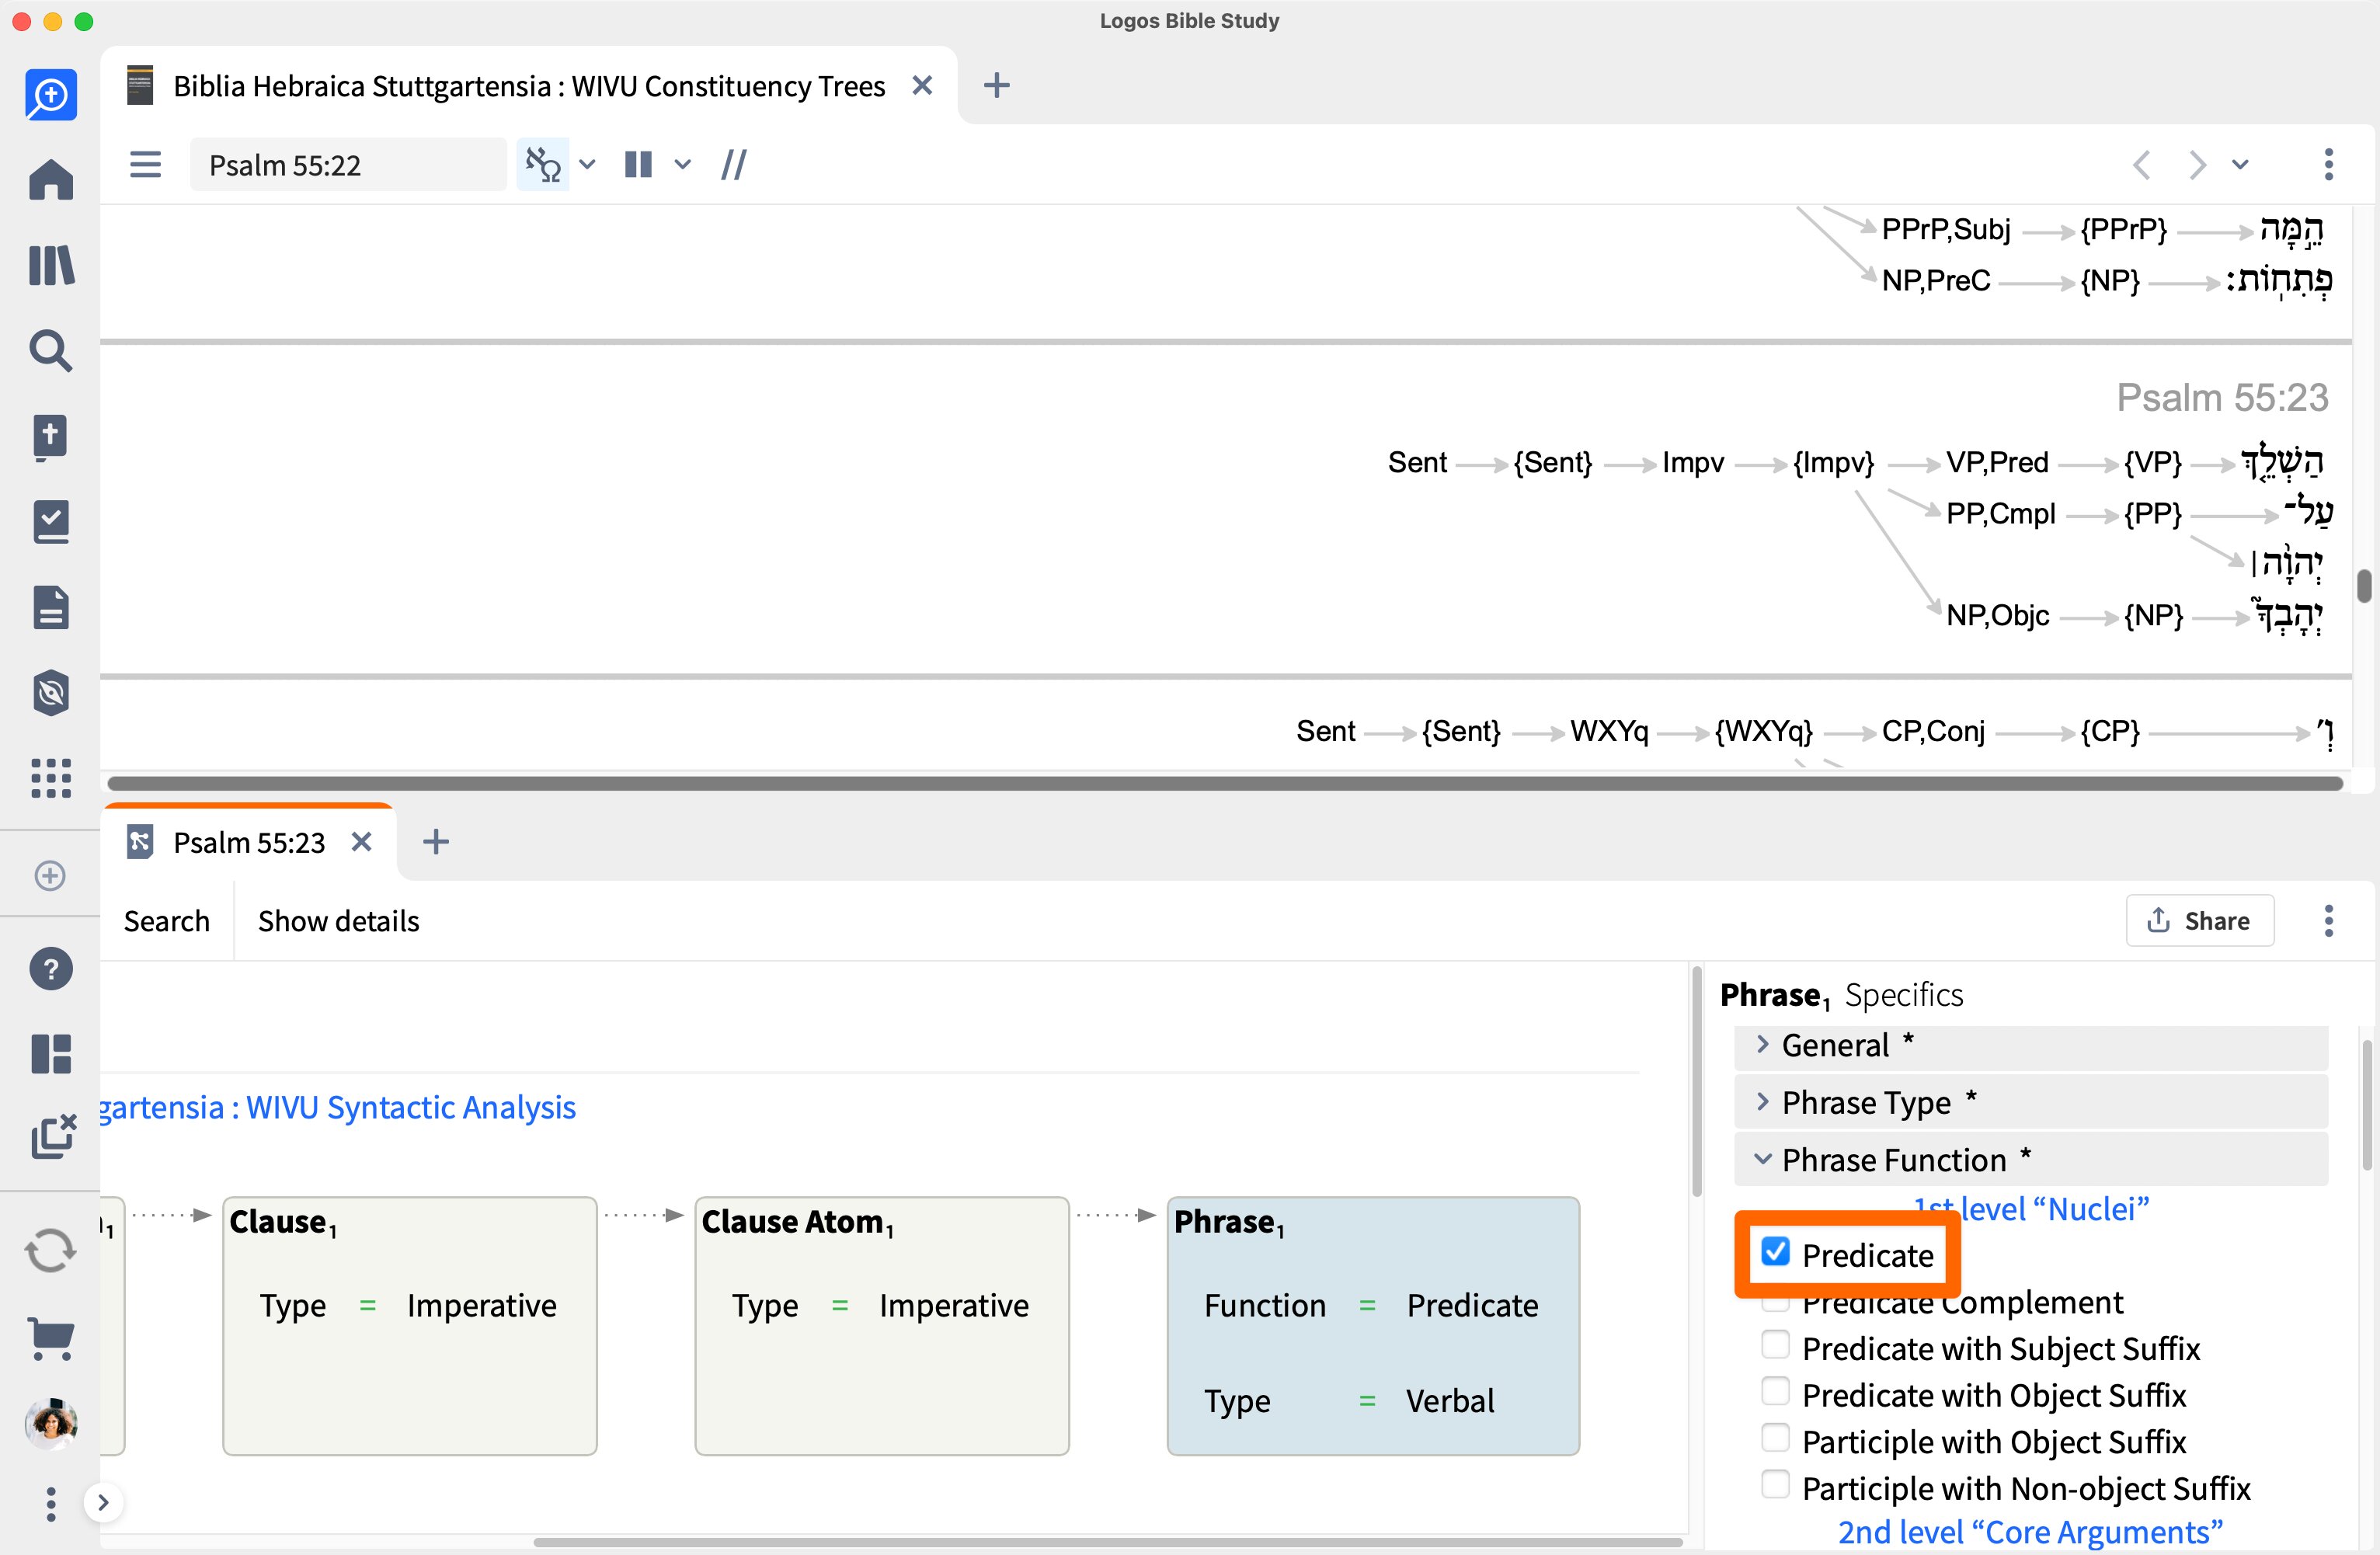Click the constituency tree horizontal scrollbar
This screenshot has width=2380, height=1555.
click(x=1225, y=783)
